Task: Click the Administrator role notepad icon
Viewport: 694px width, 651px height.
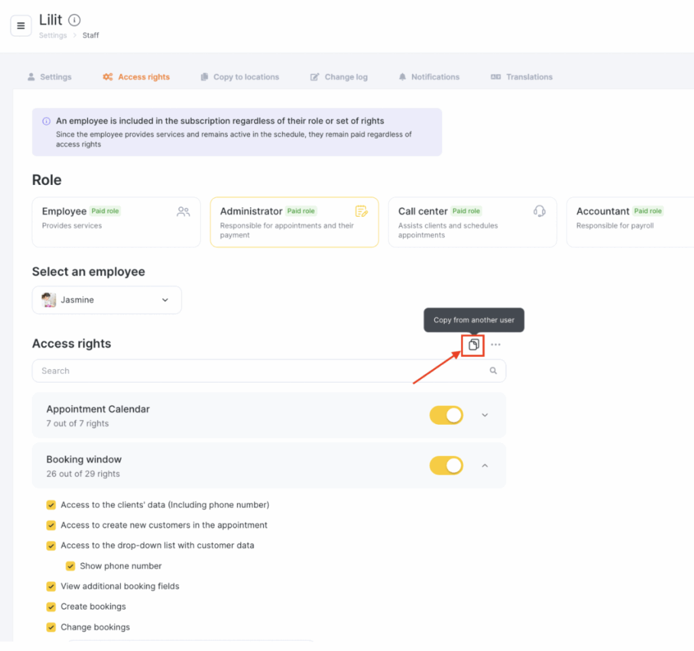Action: click(x=362, y=211)
